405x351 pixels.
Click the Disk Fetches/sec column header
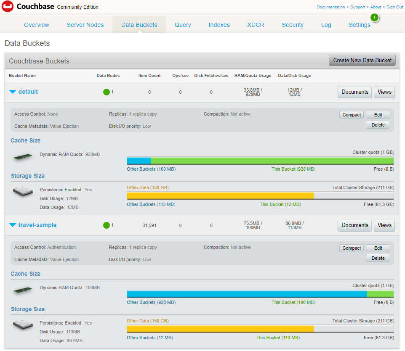tap(211, 76)
